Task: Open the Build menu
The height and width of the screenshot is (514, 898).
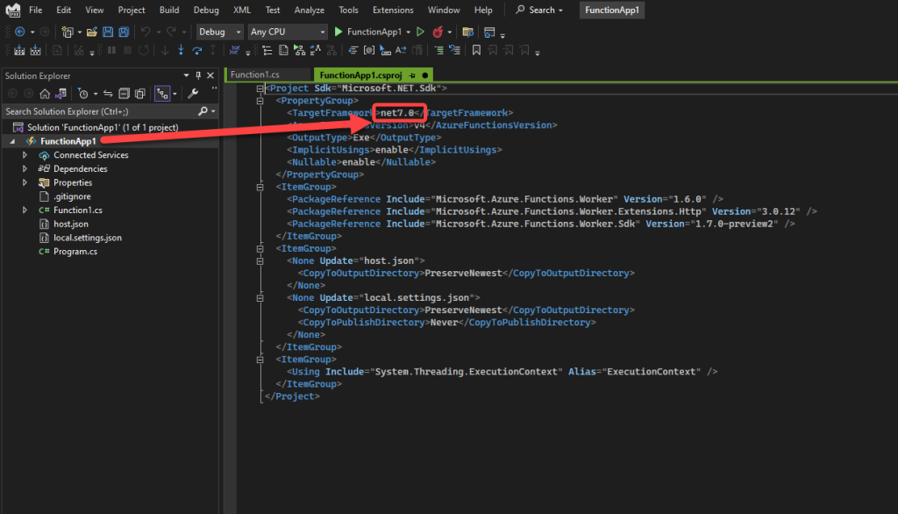Action: [169, 11]
